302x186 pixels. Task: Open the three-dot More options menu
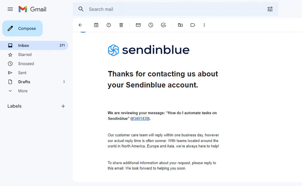coord(204,25)
